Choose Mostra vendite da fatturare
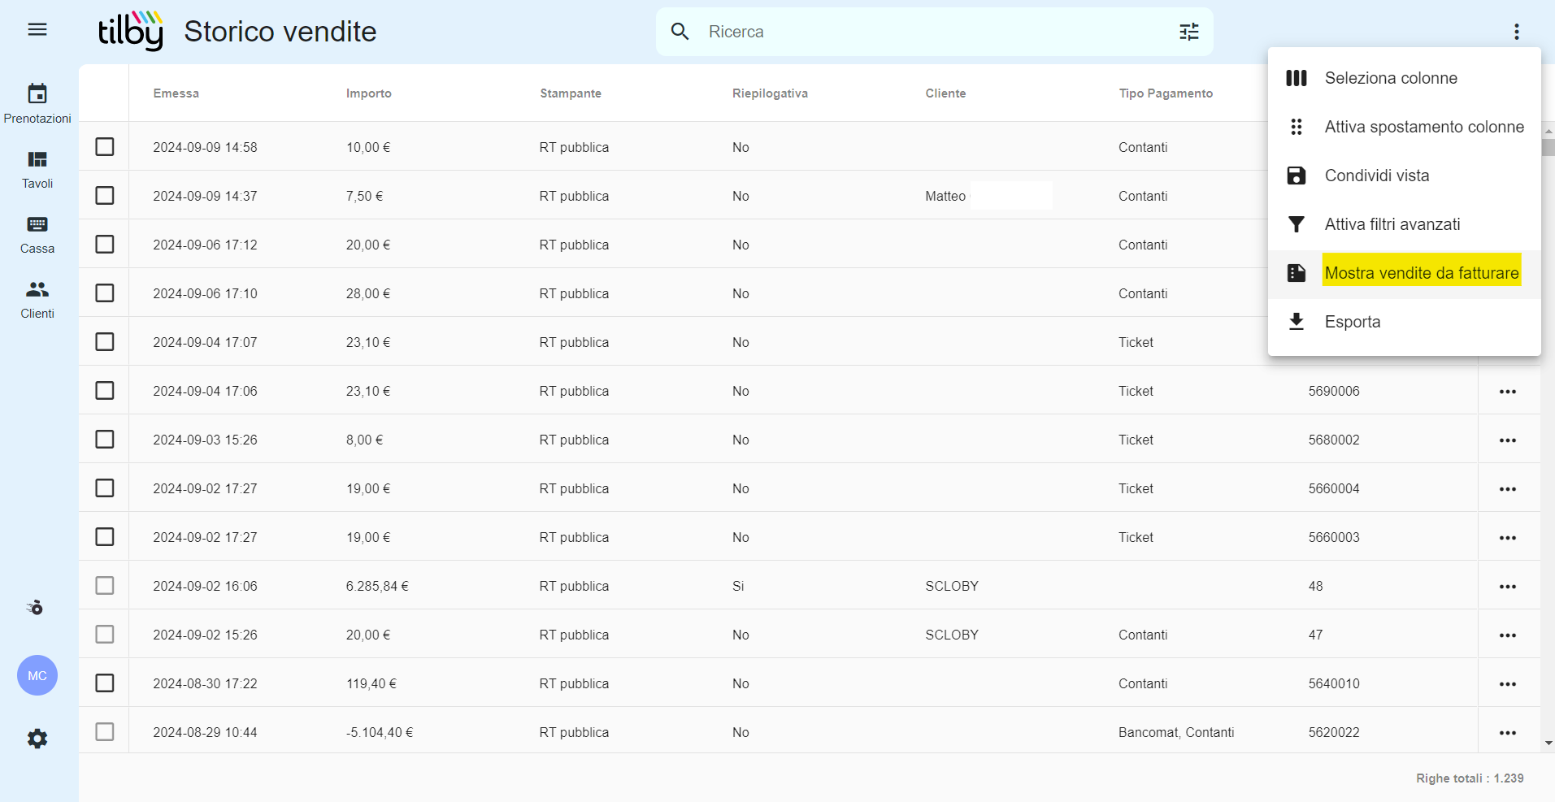The image size is (1555, 802). coord(1404,273)
